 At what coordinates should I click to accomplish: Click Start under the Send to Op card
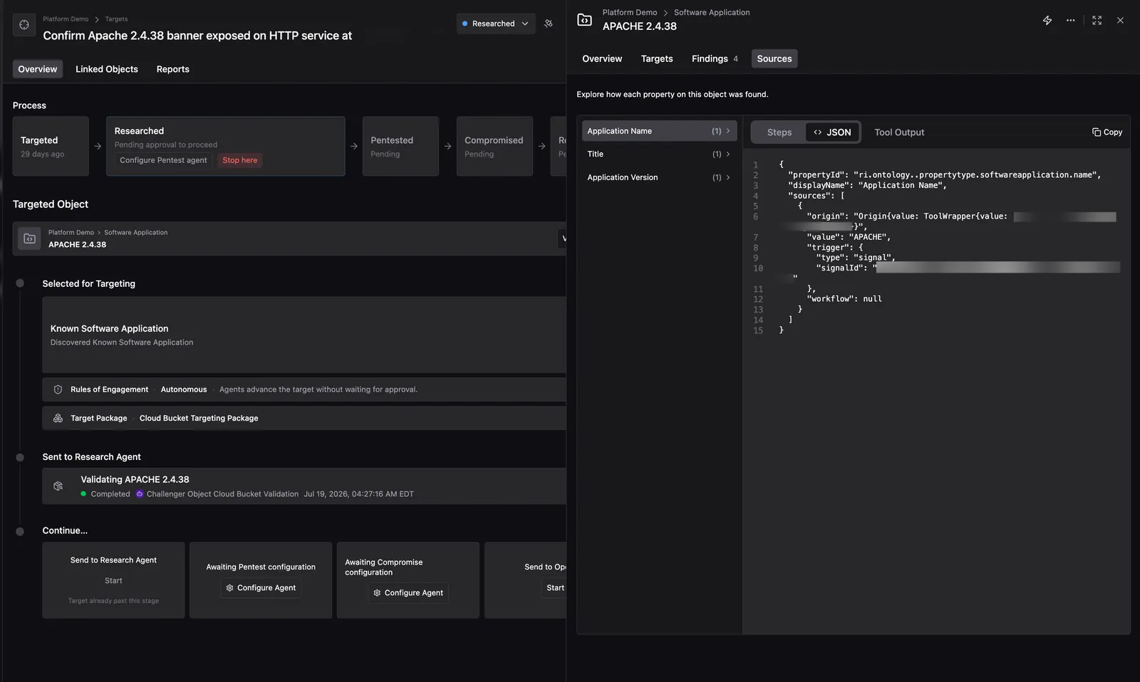point(555,588)
